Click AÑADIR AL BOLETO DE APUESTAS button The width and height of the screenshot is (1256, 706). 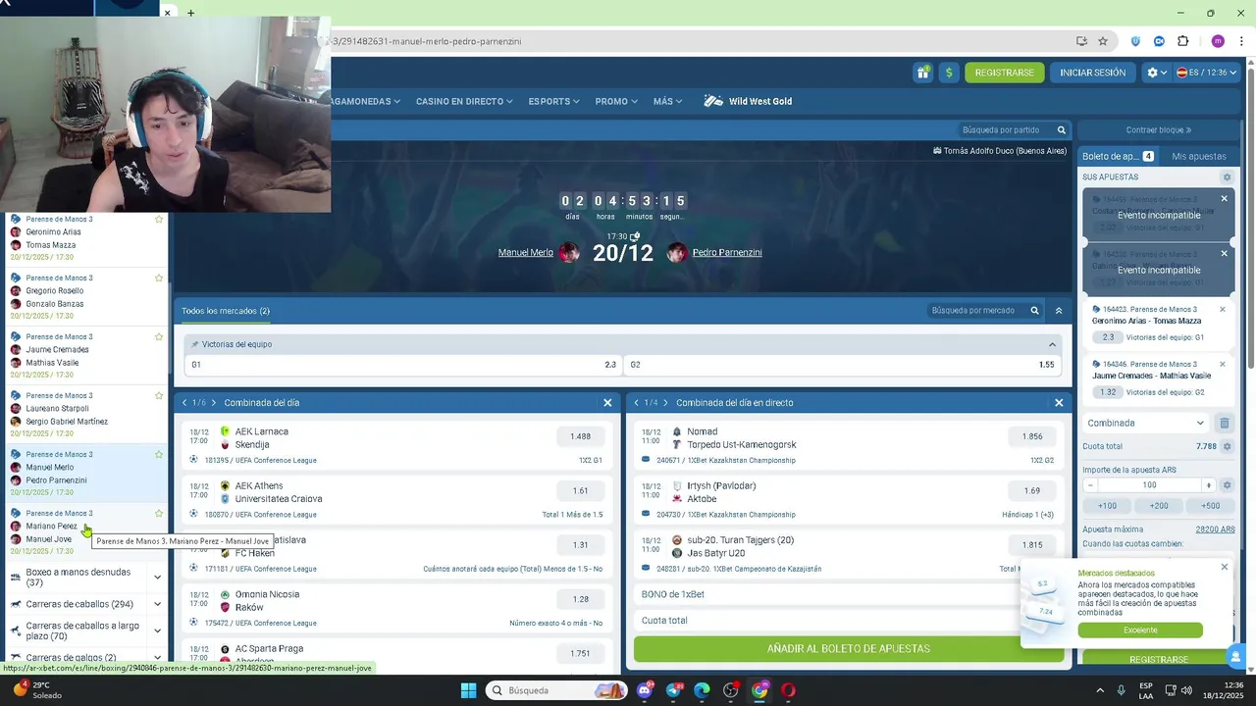849,648
